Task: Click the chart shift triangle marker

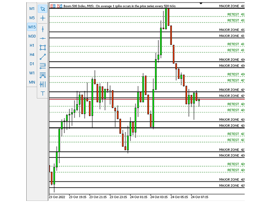Action: [201, 3]
